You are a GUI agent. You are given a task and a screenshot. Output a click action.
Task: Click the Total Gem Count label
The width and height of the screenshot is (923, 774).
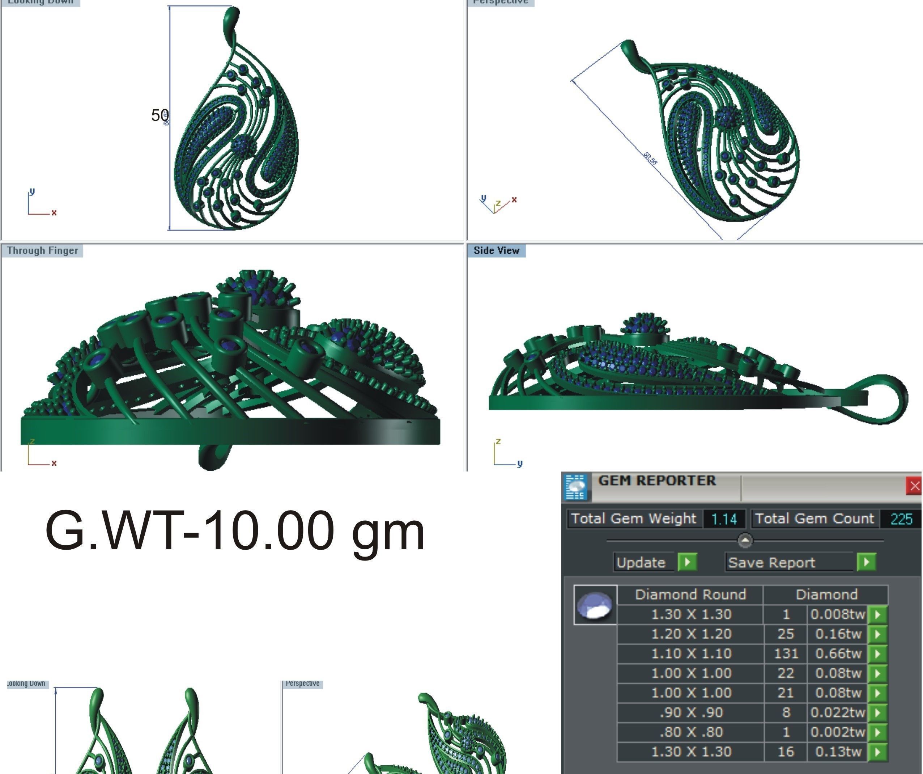pyautogui.click(x=814, y=519)
